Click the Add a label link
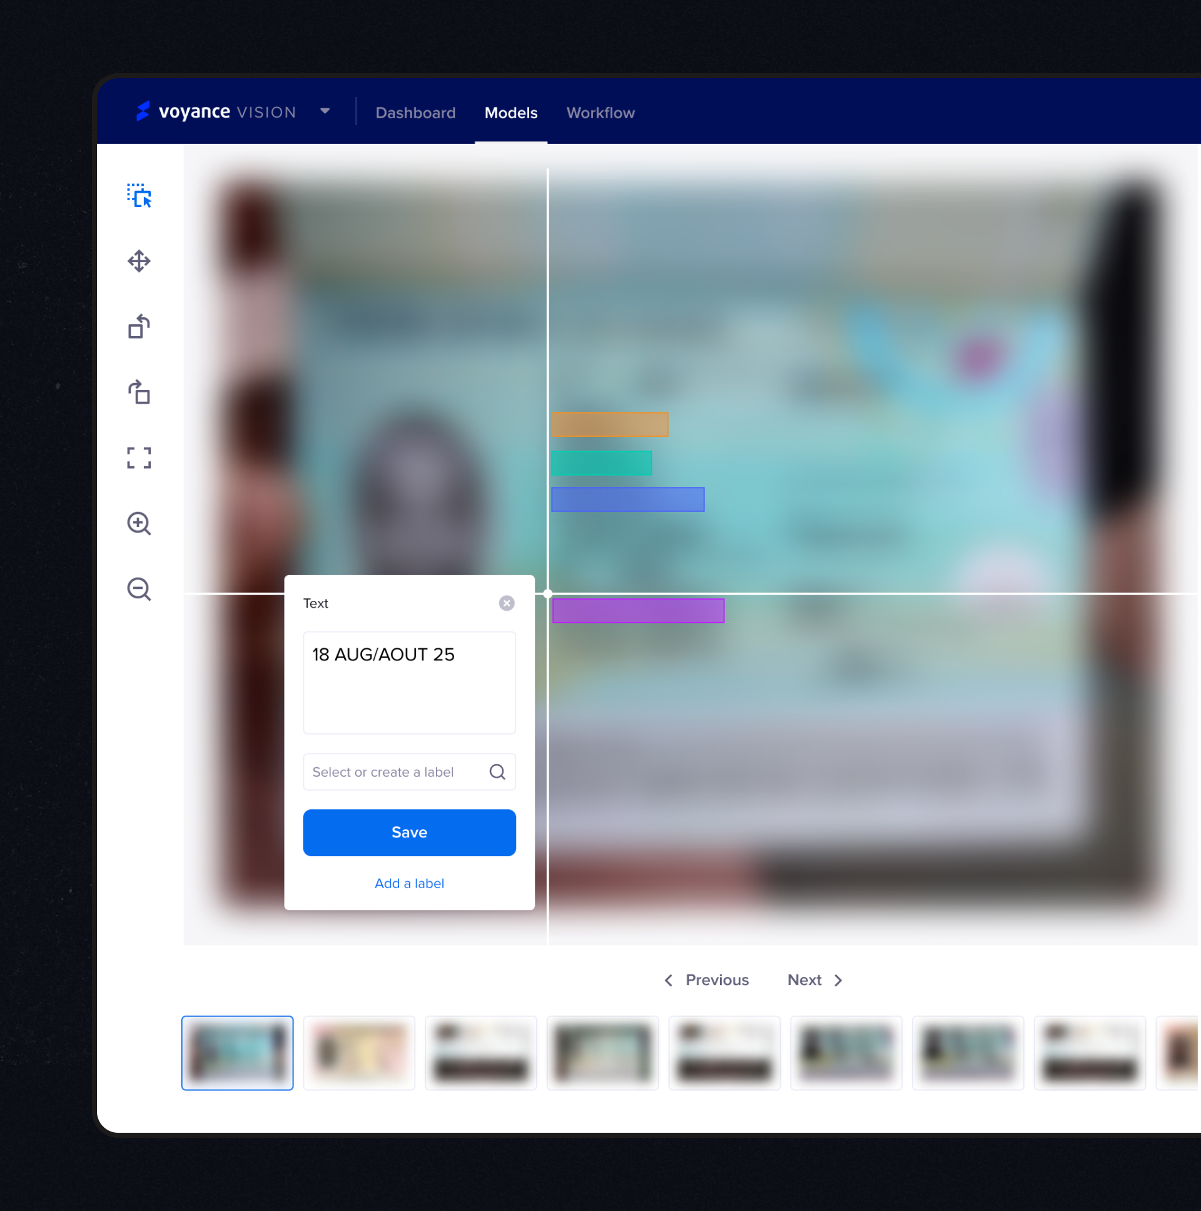This screenshot has width=1201, height=1211. [x=409, y=883]
